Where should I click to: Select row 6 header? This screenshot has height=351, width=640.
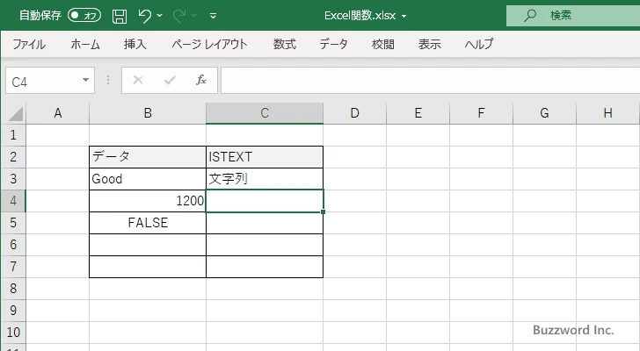(13, 245)
